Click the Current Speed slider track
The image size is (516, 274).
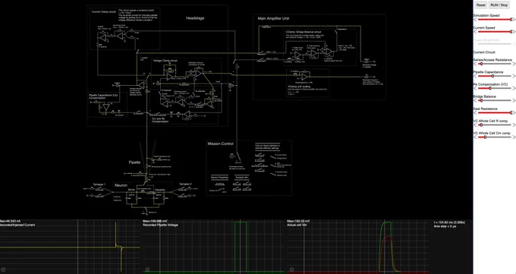pos(494,32)
